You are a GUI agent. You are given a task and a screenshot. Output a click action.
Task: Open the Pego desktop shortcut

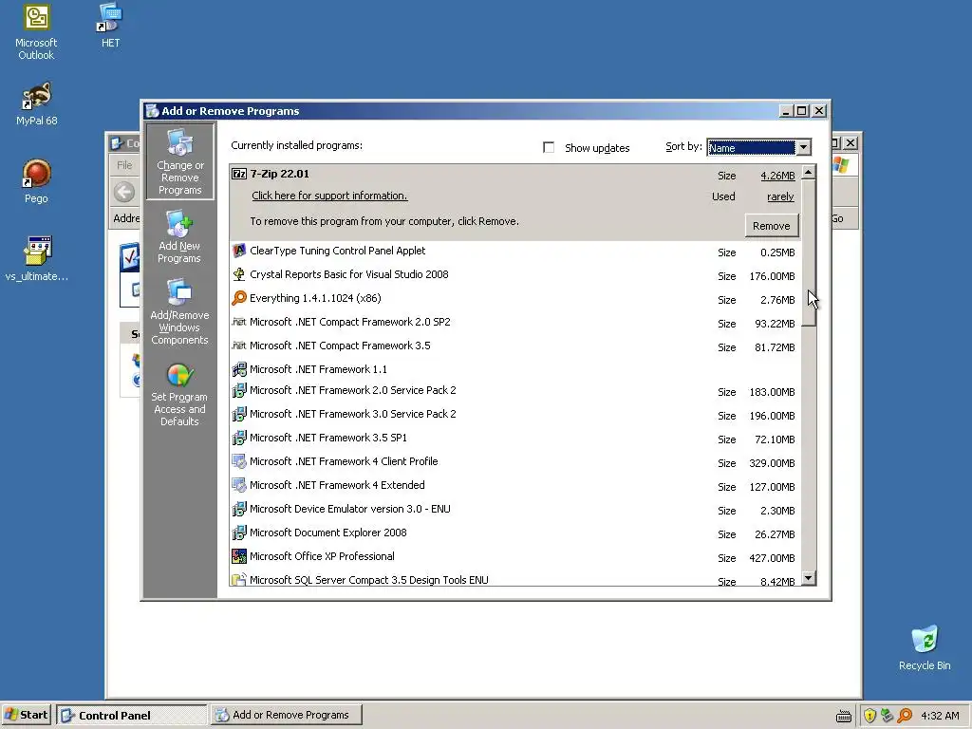coord(36,181)
